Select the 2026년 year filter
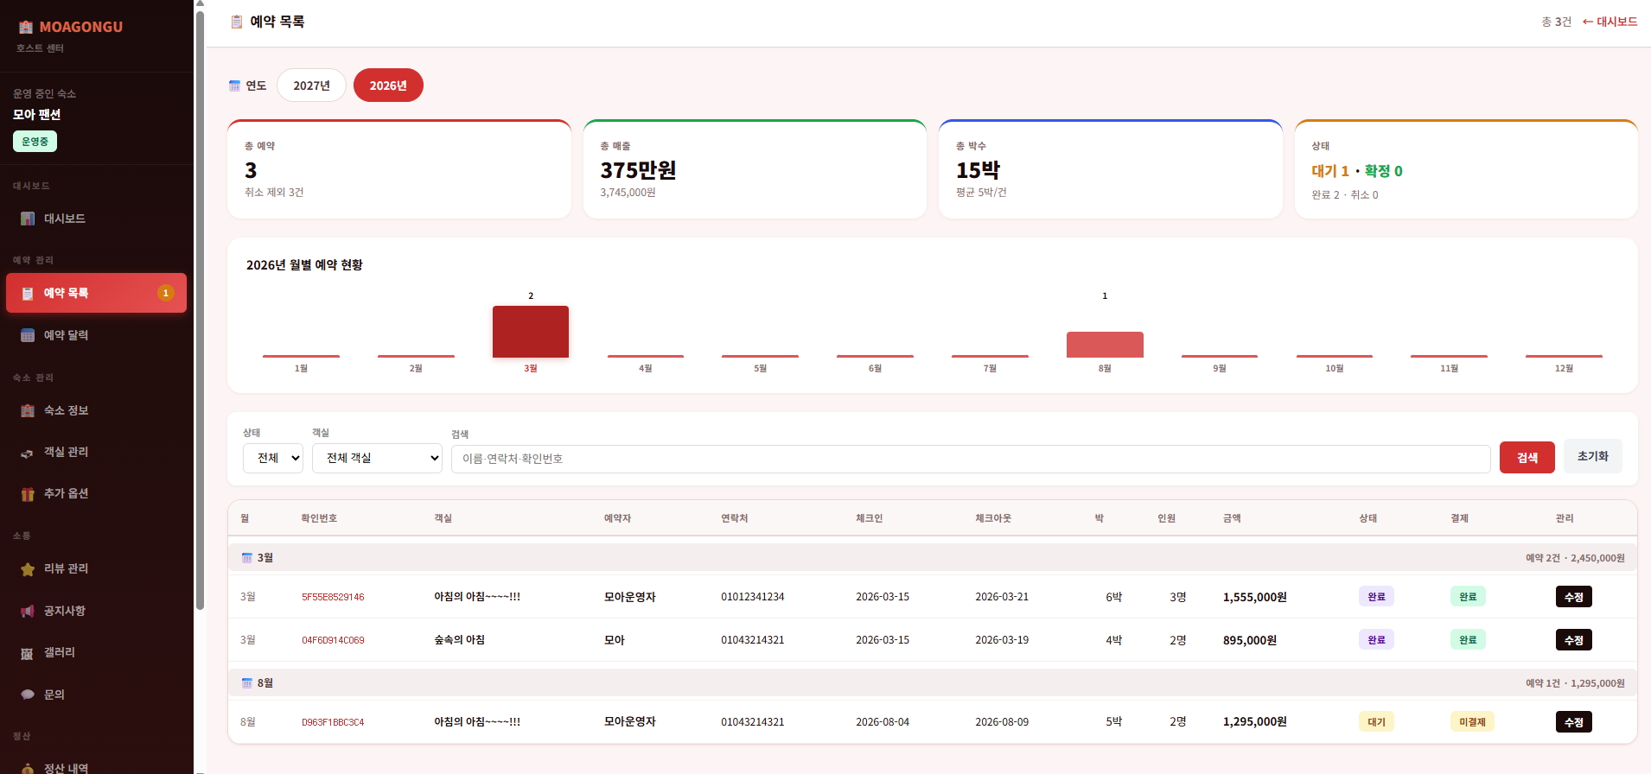The height and width of the screenshot is (774, 1651). pos(388,86)
